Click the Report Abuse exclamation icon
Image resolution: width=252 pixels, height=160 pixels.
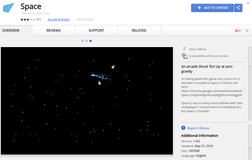[183, 128]
